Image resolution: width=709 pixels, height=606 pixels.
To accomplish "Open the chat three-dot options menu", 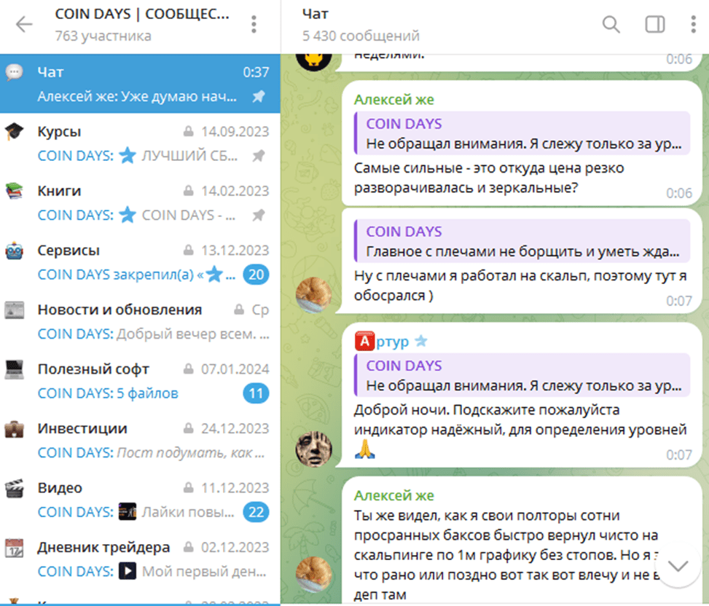I will point(693,25).
